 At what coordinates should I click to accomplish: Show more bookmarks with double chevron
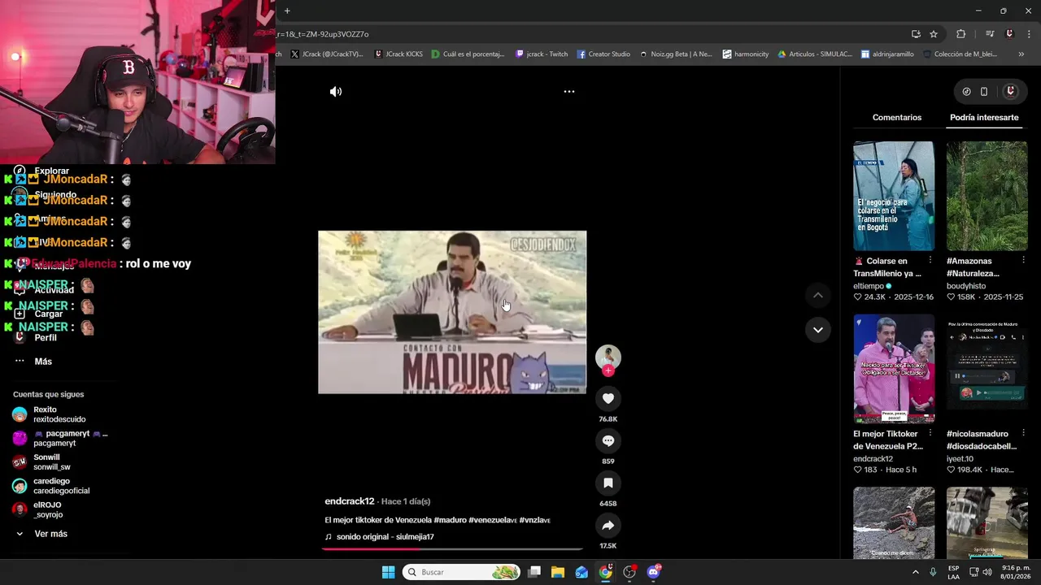point(1021,54)
